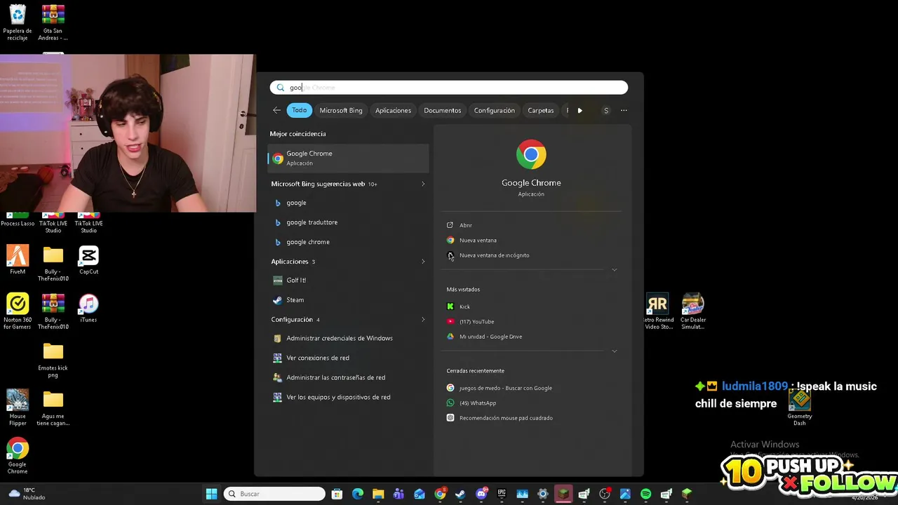The width and height of the screenshot is (898, 505).
Task: Open the three-dots options menu
Action: [x=624, y=110]
